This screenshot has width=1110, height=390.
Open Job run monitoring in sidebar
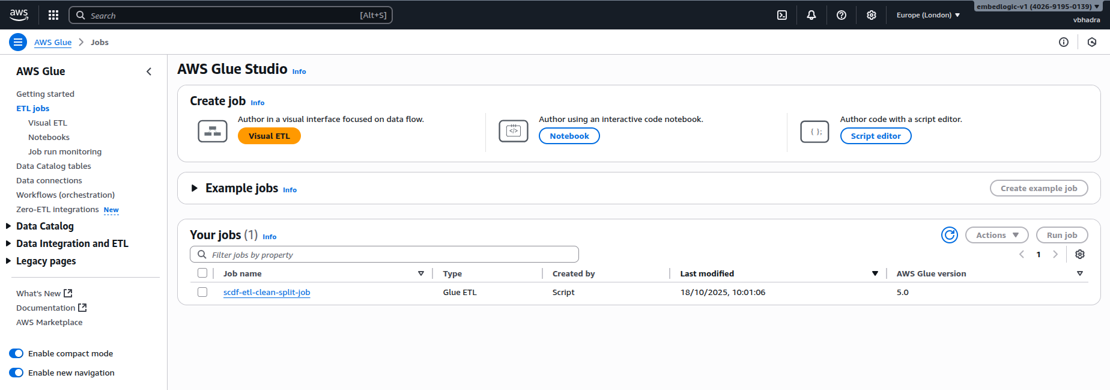(65, 151)
